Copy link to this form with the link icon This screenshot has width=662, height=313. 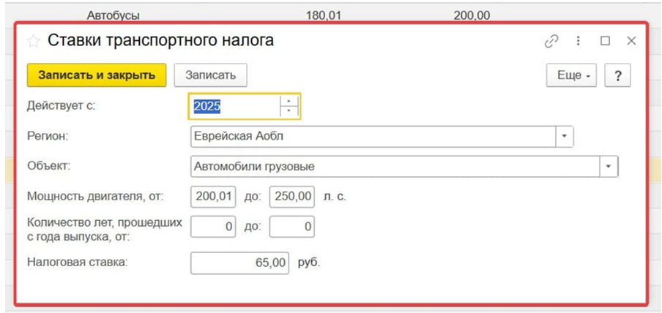pos(551,41)
